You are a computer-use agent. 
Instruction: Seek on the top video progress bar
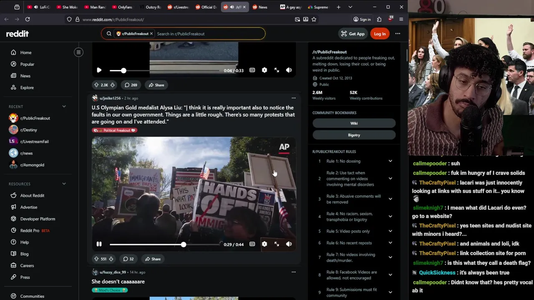164,70
